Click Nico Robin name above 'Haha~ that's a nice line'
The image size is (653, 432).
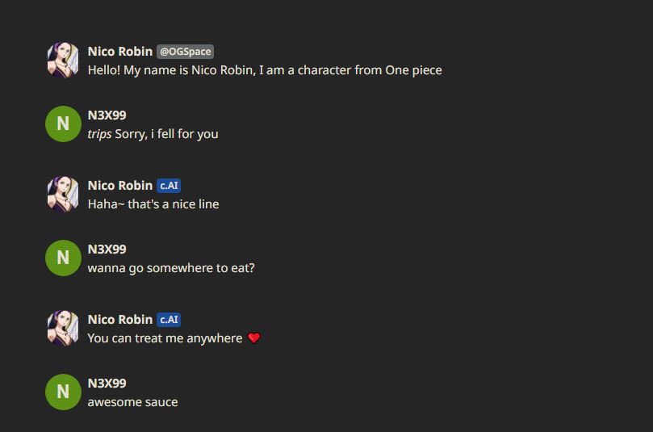(x=119, y=185)
